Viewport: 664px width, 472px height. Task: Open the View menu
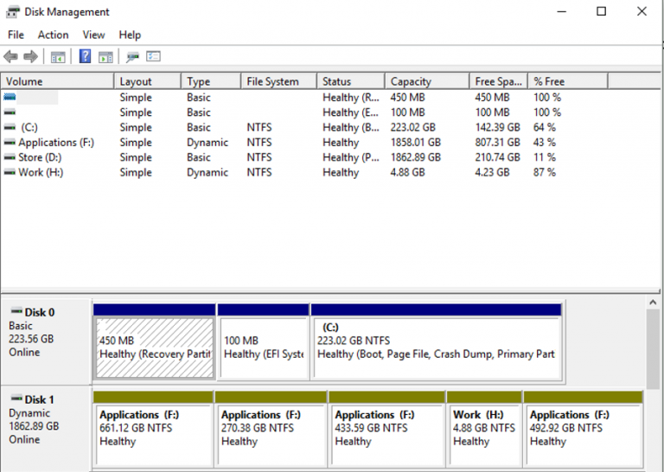[x=93, y=35]
